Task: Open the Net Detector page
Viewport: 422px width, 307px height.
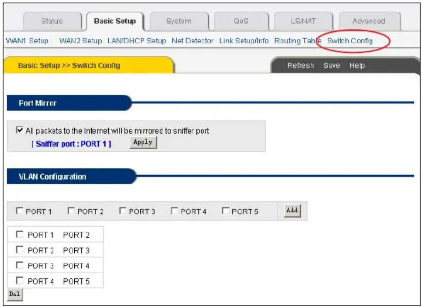Action: coord(192,41)
